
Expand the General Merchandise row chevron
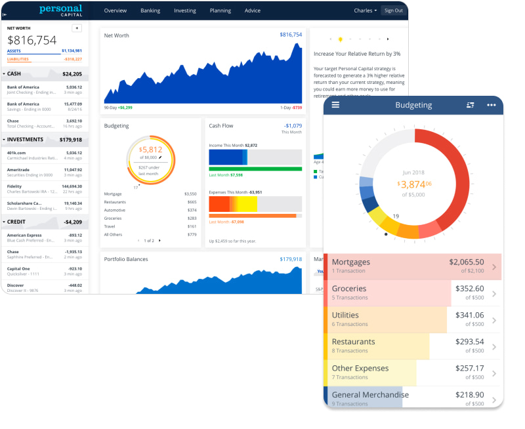pyautogui.click(x=495, y=400)
